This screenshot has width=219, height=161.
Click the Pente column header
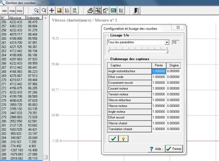(x=159, y=66)
